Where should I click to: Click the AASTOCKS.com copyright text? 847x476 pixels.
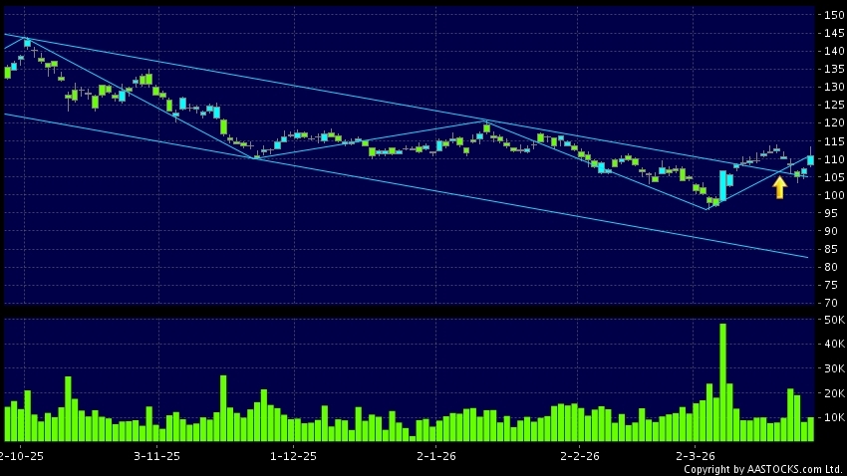click(761, 469)
